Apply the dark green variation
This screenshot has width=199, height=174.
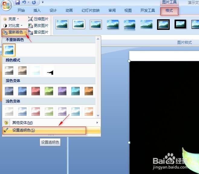pos(49,91)
